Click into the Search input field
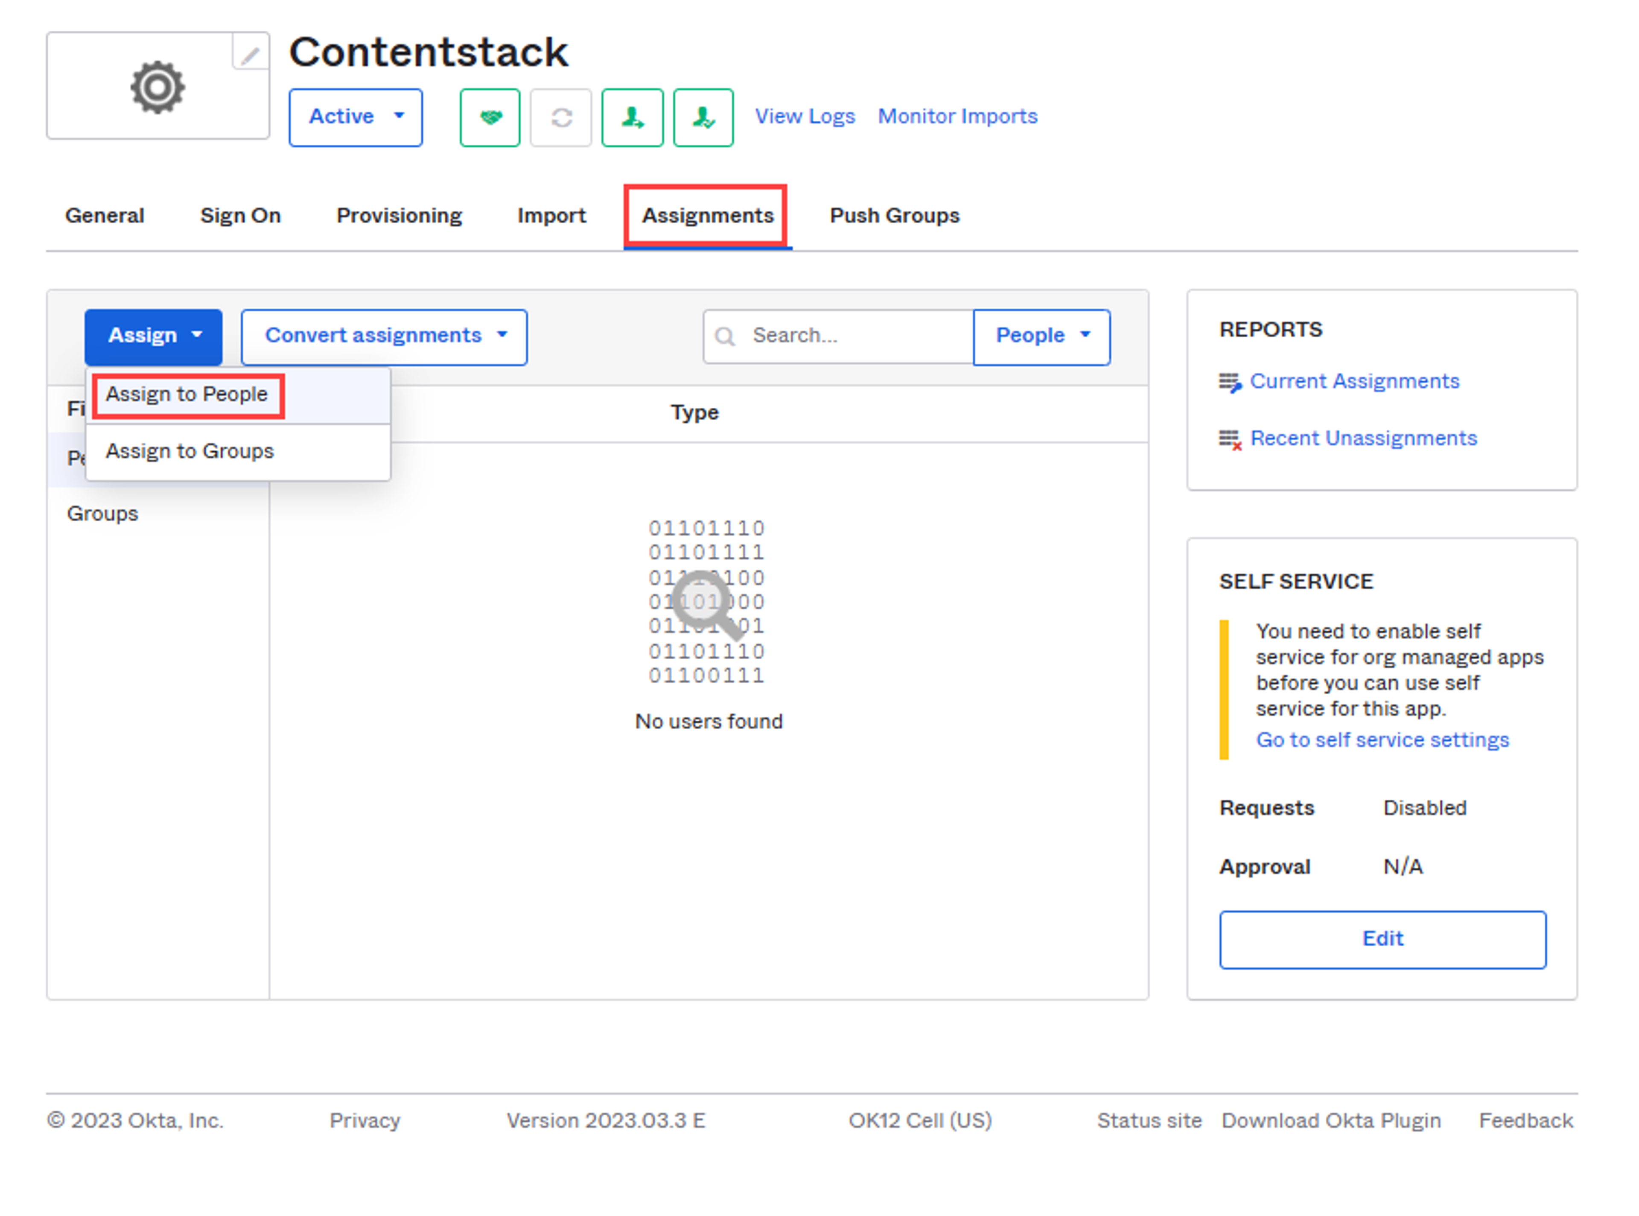This screenshot has height=1216, width=1639. pos(839,337)
